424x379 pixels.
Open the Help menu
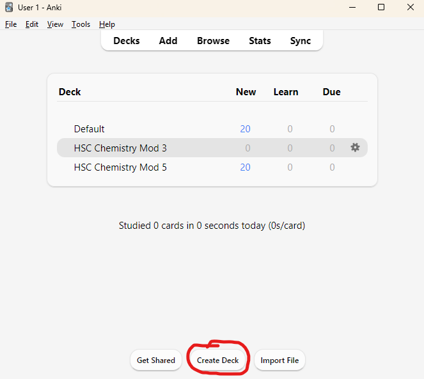[107, 24]
